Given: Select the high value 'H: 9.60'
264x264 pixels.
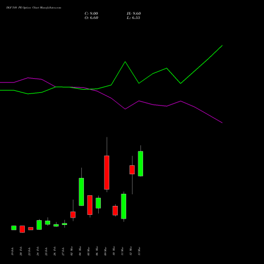Looking at the screenshot, I should pyautogui.click(x=134, y=14).
